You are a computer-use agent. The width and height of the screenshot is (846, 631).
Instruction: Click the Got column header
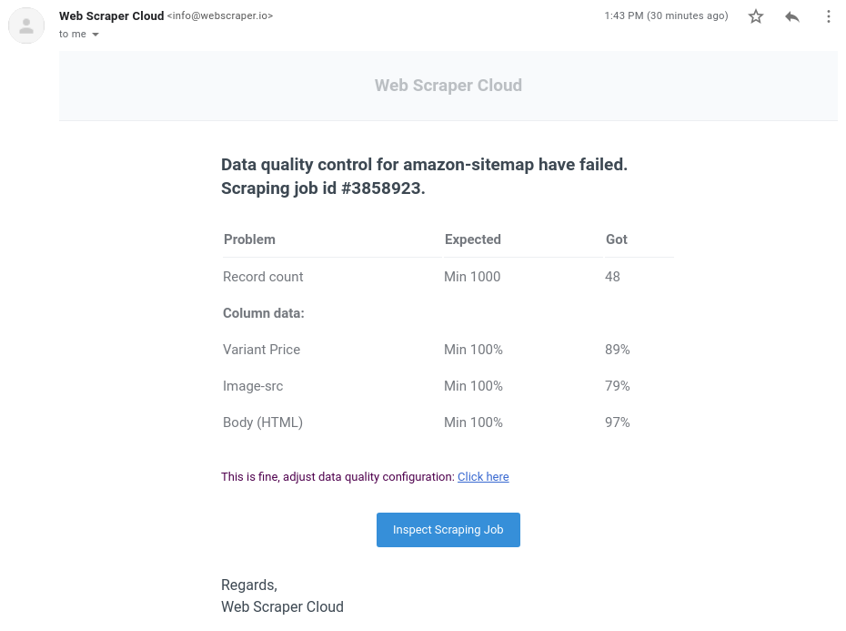pos(616,239)
